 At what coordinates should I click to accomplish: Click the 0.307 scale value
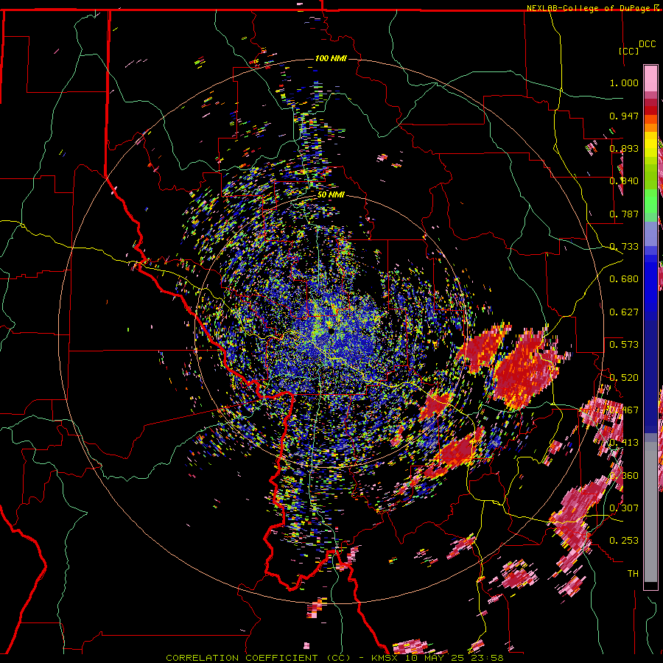[624, 508]
